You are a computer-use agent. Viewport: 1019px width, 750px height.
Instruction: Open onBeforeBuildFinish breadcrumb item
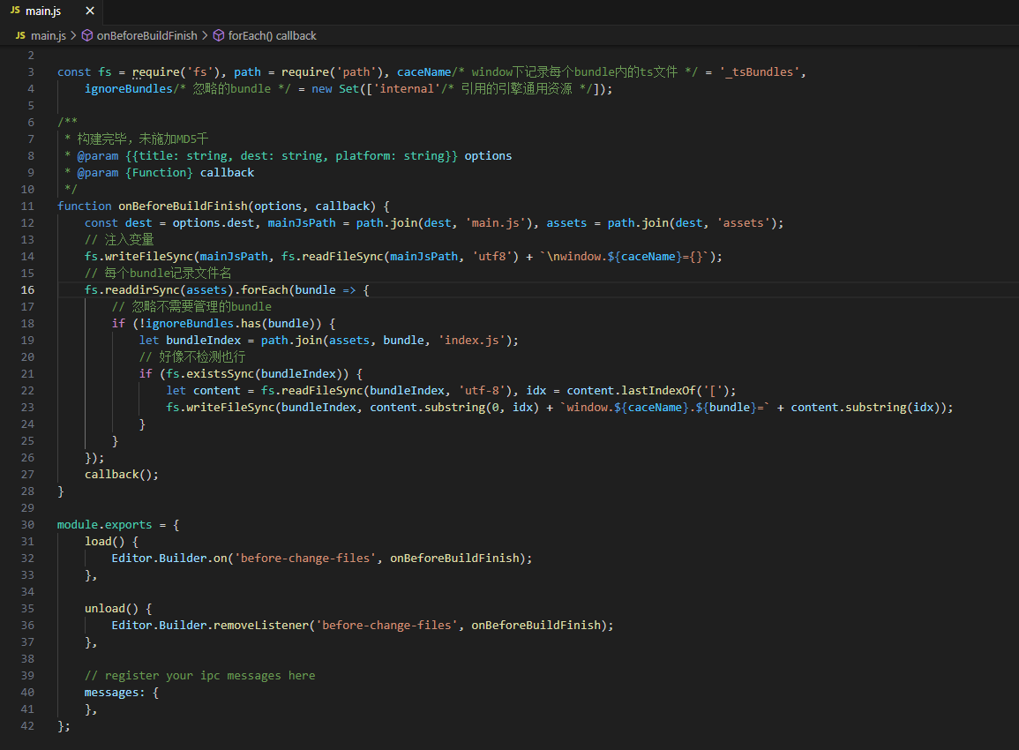[146, 36]
